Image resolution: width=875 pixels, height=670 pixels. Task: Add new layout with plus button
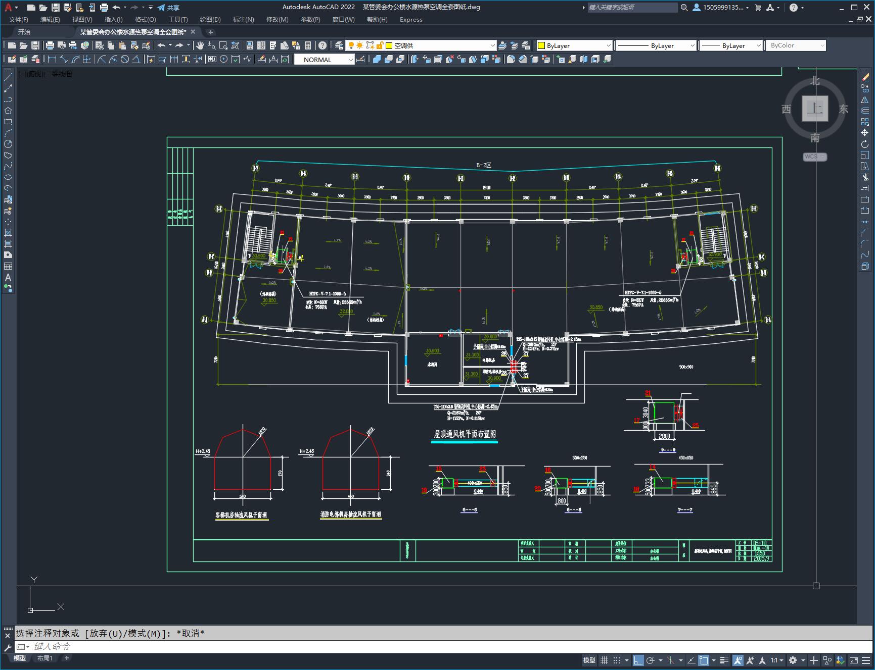(x=66, y=658)
